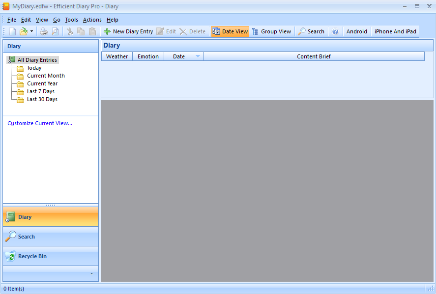Open the Actions menu
436x294 pixels.
tap(92, 20)
